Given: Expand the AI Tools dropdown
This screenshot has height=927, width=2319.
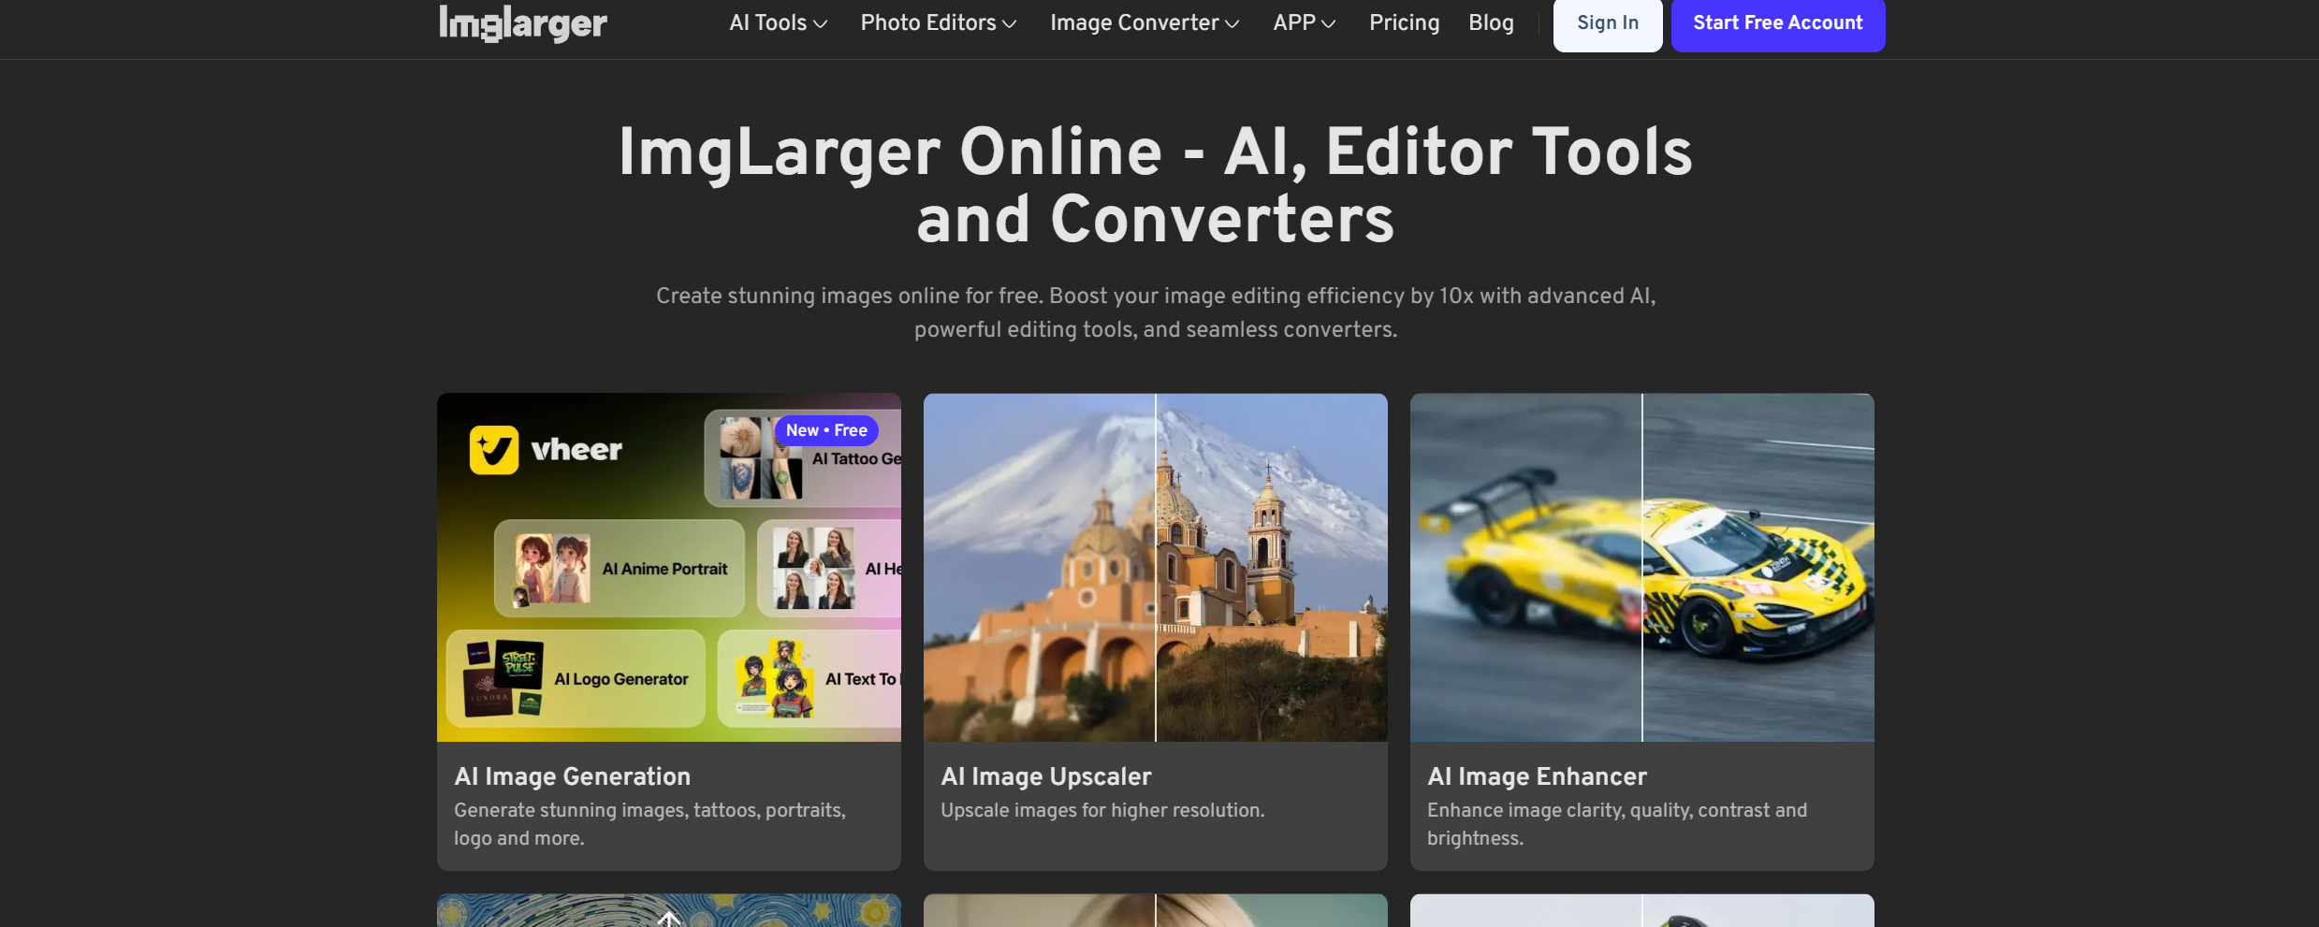Looking at the screenshot, I should [777, 22].
